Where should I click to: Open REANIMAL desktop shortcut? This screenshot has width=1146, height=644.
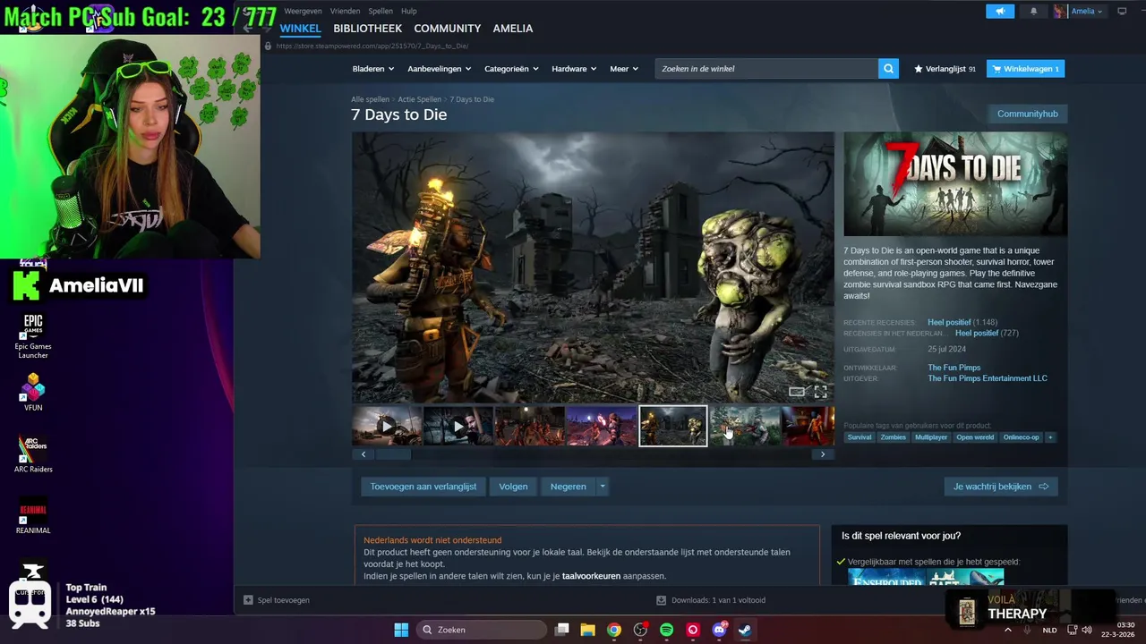coord(33,515)
